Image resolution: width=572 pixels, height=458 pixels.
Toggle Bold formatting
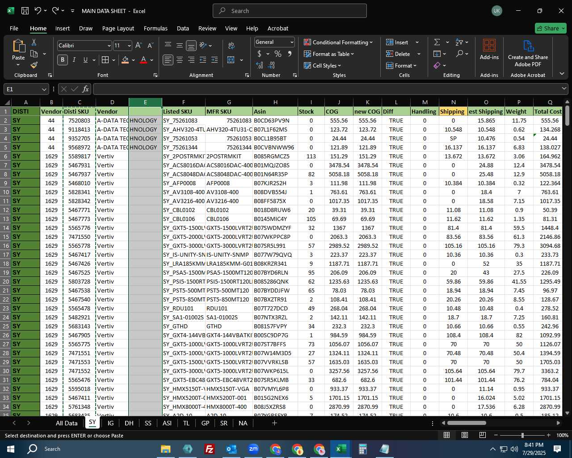[x=63, y=60]
